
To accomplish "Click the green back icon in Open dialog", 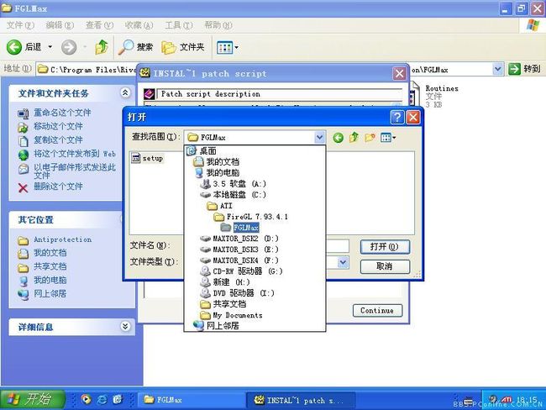I will pos(338,138).
